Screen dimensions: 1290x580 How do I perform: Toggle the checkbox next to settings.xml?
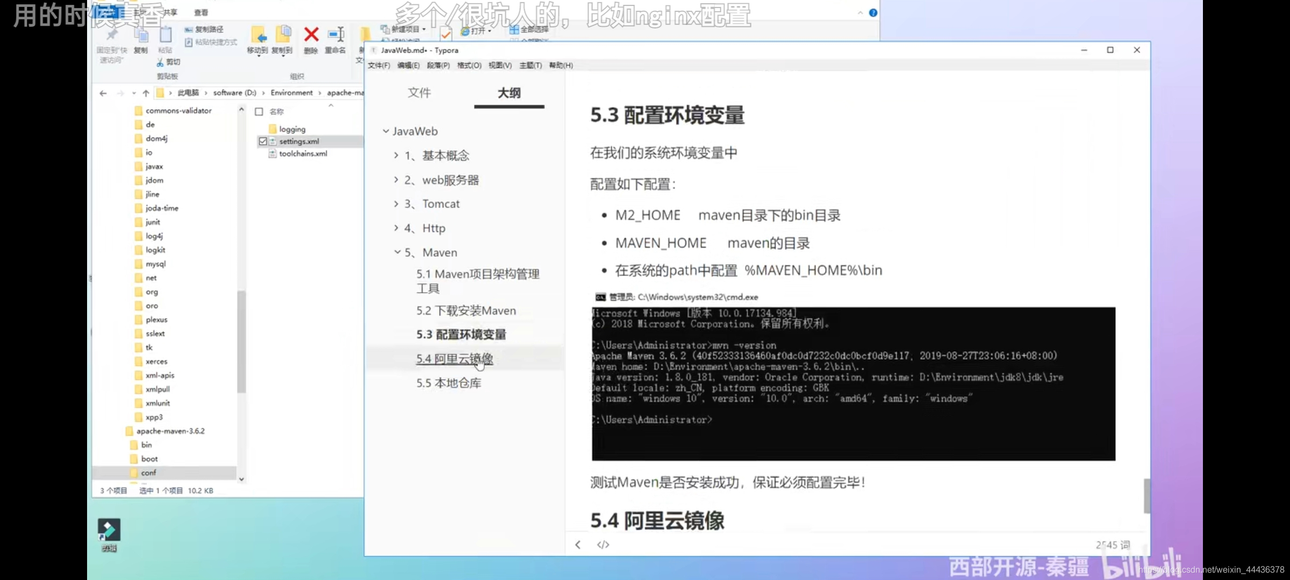tap(263, 141)
